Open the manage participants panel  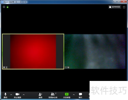tap(53, 95)
